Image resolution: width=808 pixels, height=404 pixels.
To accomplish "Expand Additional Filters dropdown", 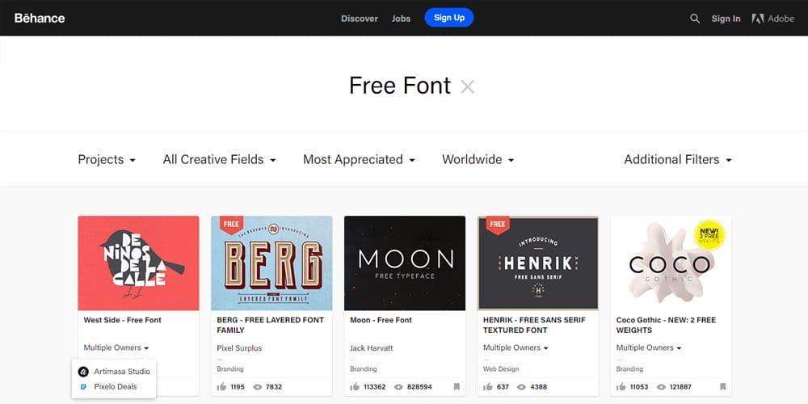I will pos(678,160).
